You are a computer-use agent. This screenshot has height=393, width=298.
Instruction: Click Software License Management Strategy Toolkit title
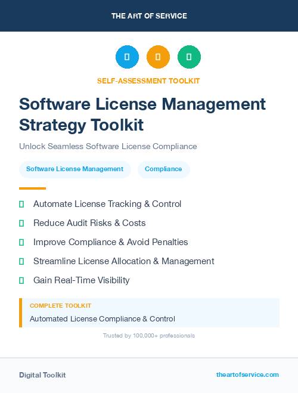[142, 115]
